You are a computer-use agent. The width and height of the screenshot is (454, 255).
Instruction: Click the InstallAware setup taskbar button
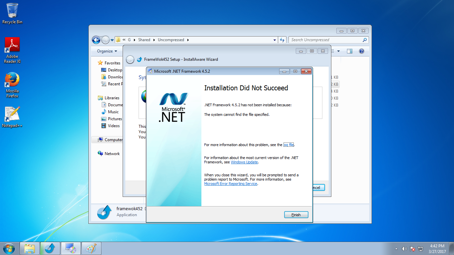(50, 248)
